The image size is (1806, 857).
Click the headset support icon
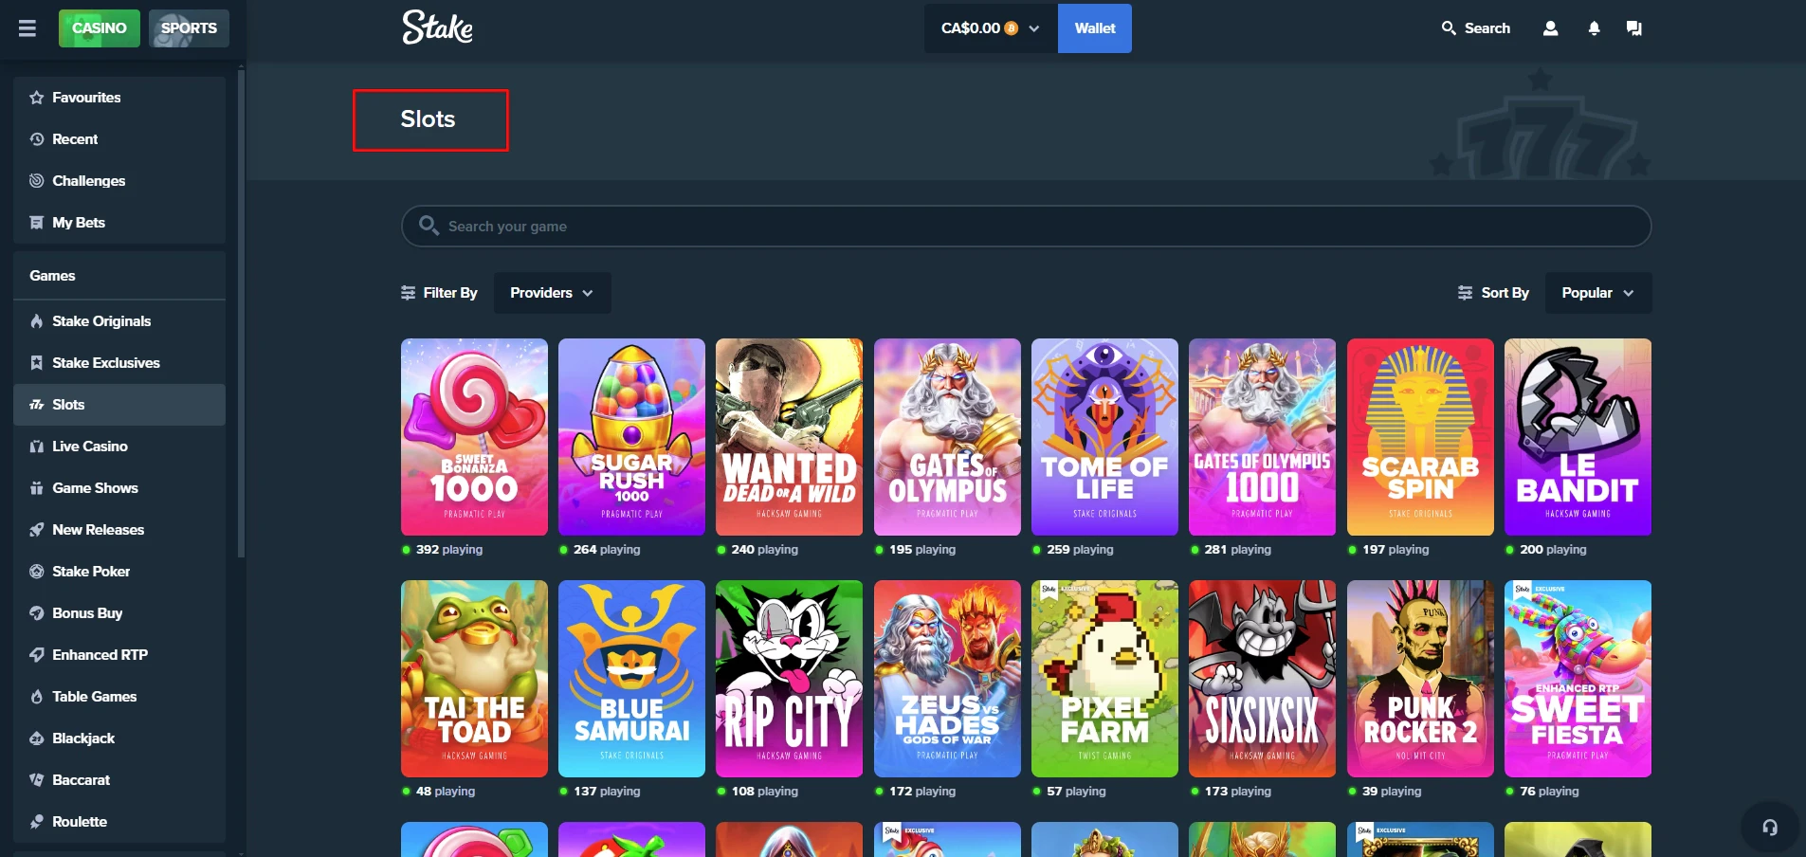pyautogui.click(x=1769, y=827)
